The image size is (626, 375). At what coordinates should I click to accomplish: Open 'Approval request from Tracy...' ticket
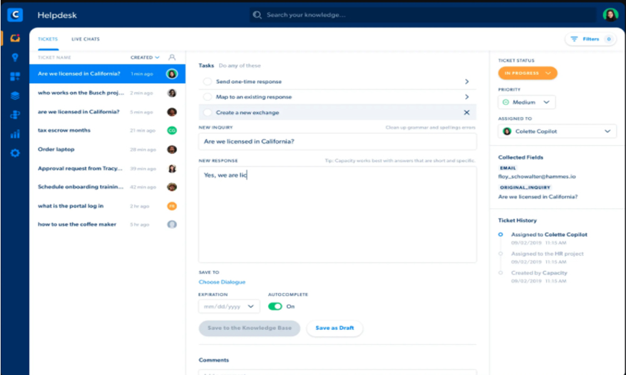(108, 169)
